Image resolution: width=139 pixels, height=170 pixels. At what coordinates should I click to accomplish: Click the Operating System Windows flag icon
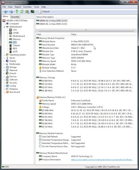(7, 55)
